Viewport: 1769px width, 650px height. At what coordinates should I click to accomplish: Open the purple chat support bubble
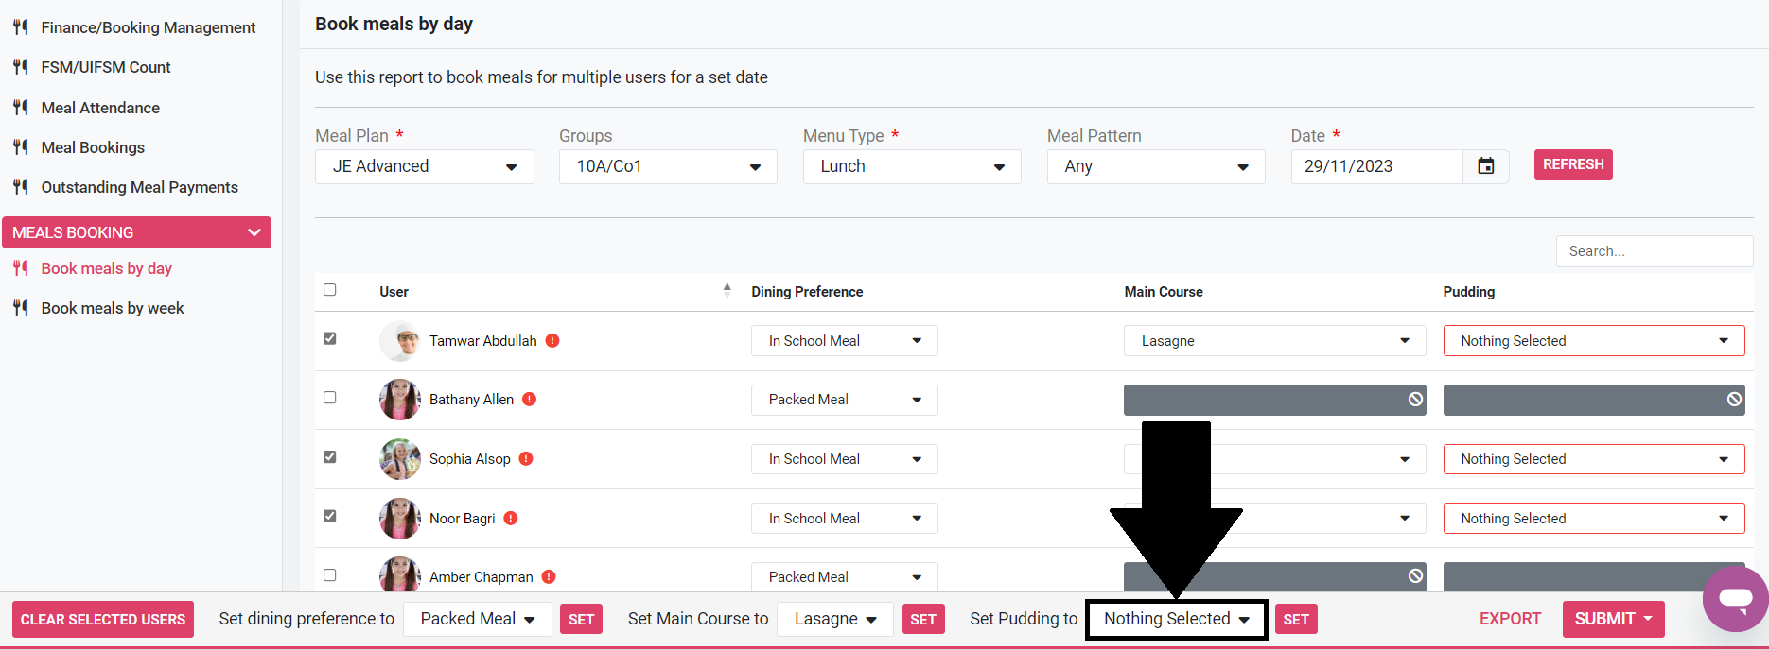pos(1735,599)
